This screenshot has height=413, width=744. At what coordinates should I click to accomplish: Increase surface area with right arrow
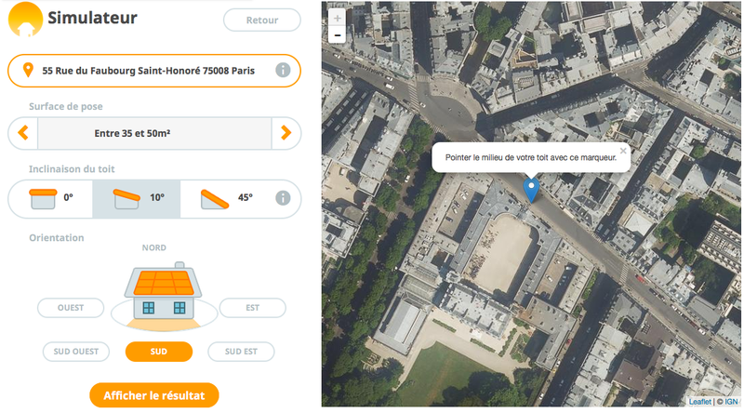pos(286,134)
